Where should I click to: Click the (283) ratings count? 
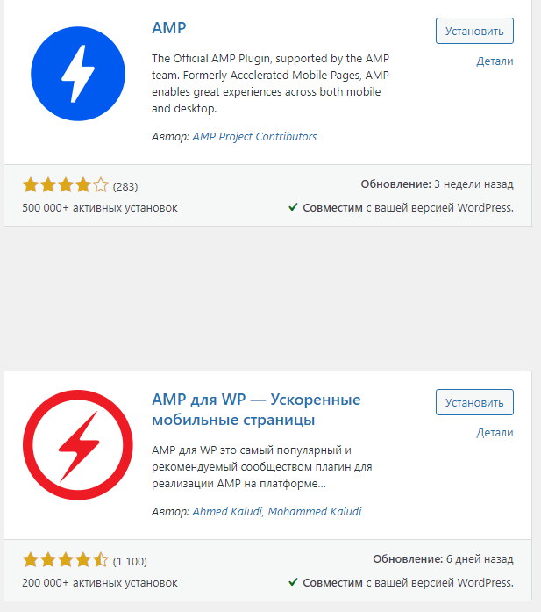[125, 186]
